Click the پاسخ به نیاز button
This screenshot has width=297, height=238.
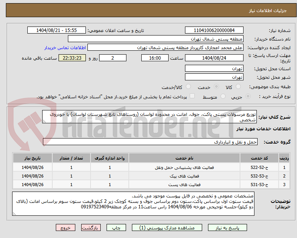[227, 227]
